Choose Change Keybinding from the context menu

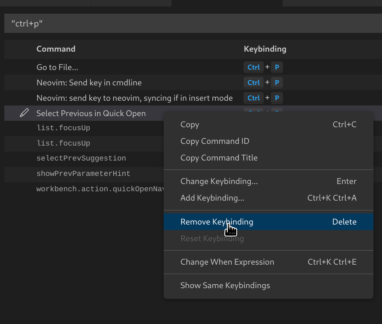[x=219, y=181]
